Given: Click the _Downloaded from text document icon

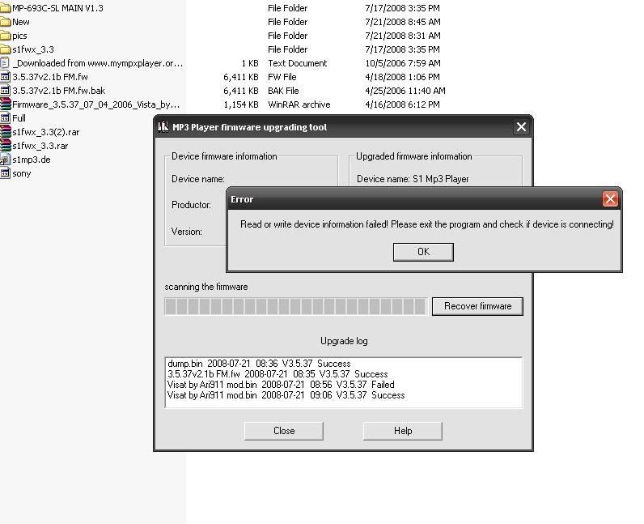Looking at the screenshot, I should pyautogui.click(x=6, y=63).
